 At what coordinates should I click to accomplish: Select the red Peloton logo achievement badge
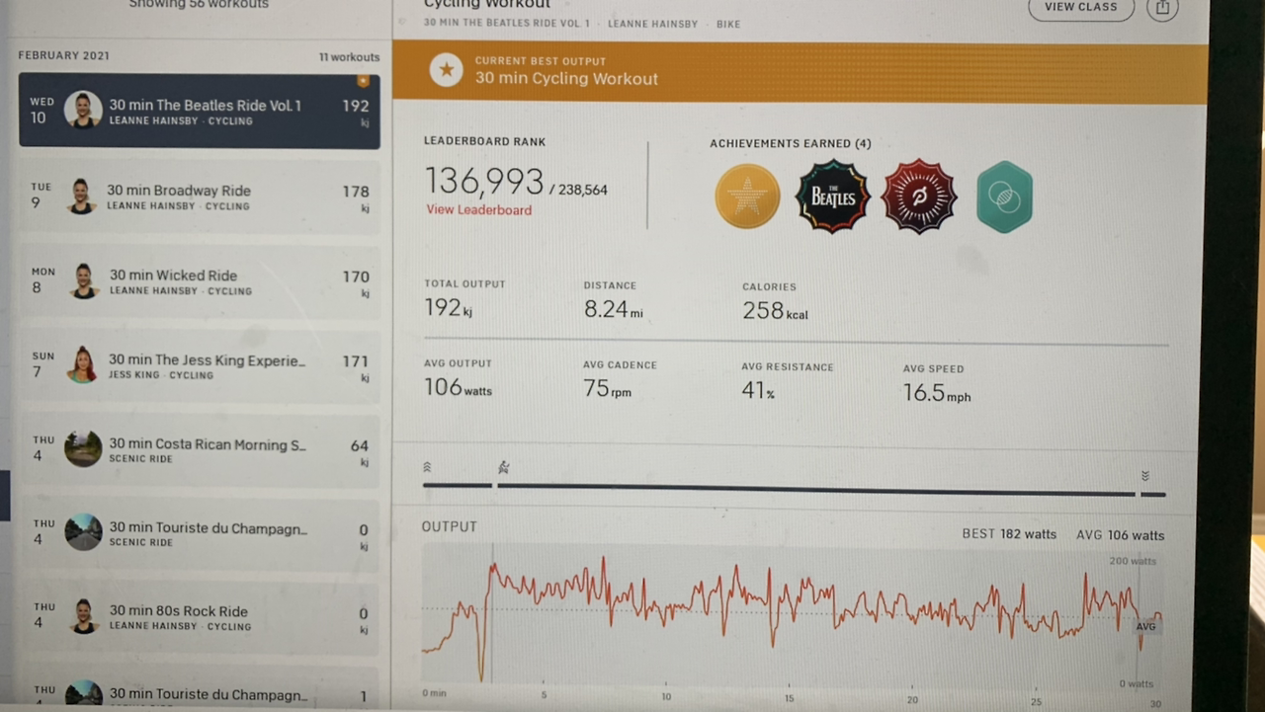tap(919, 196)
